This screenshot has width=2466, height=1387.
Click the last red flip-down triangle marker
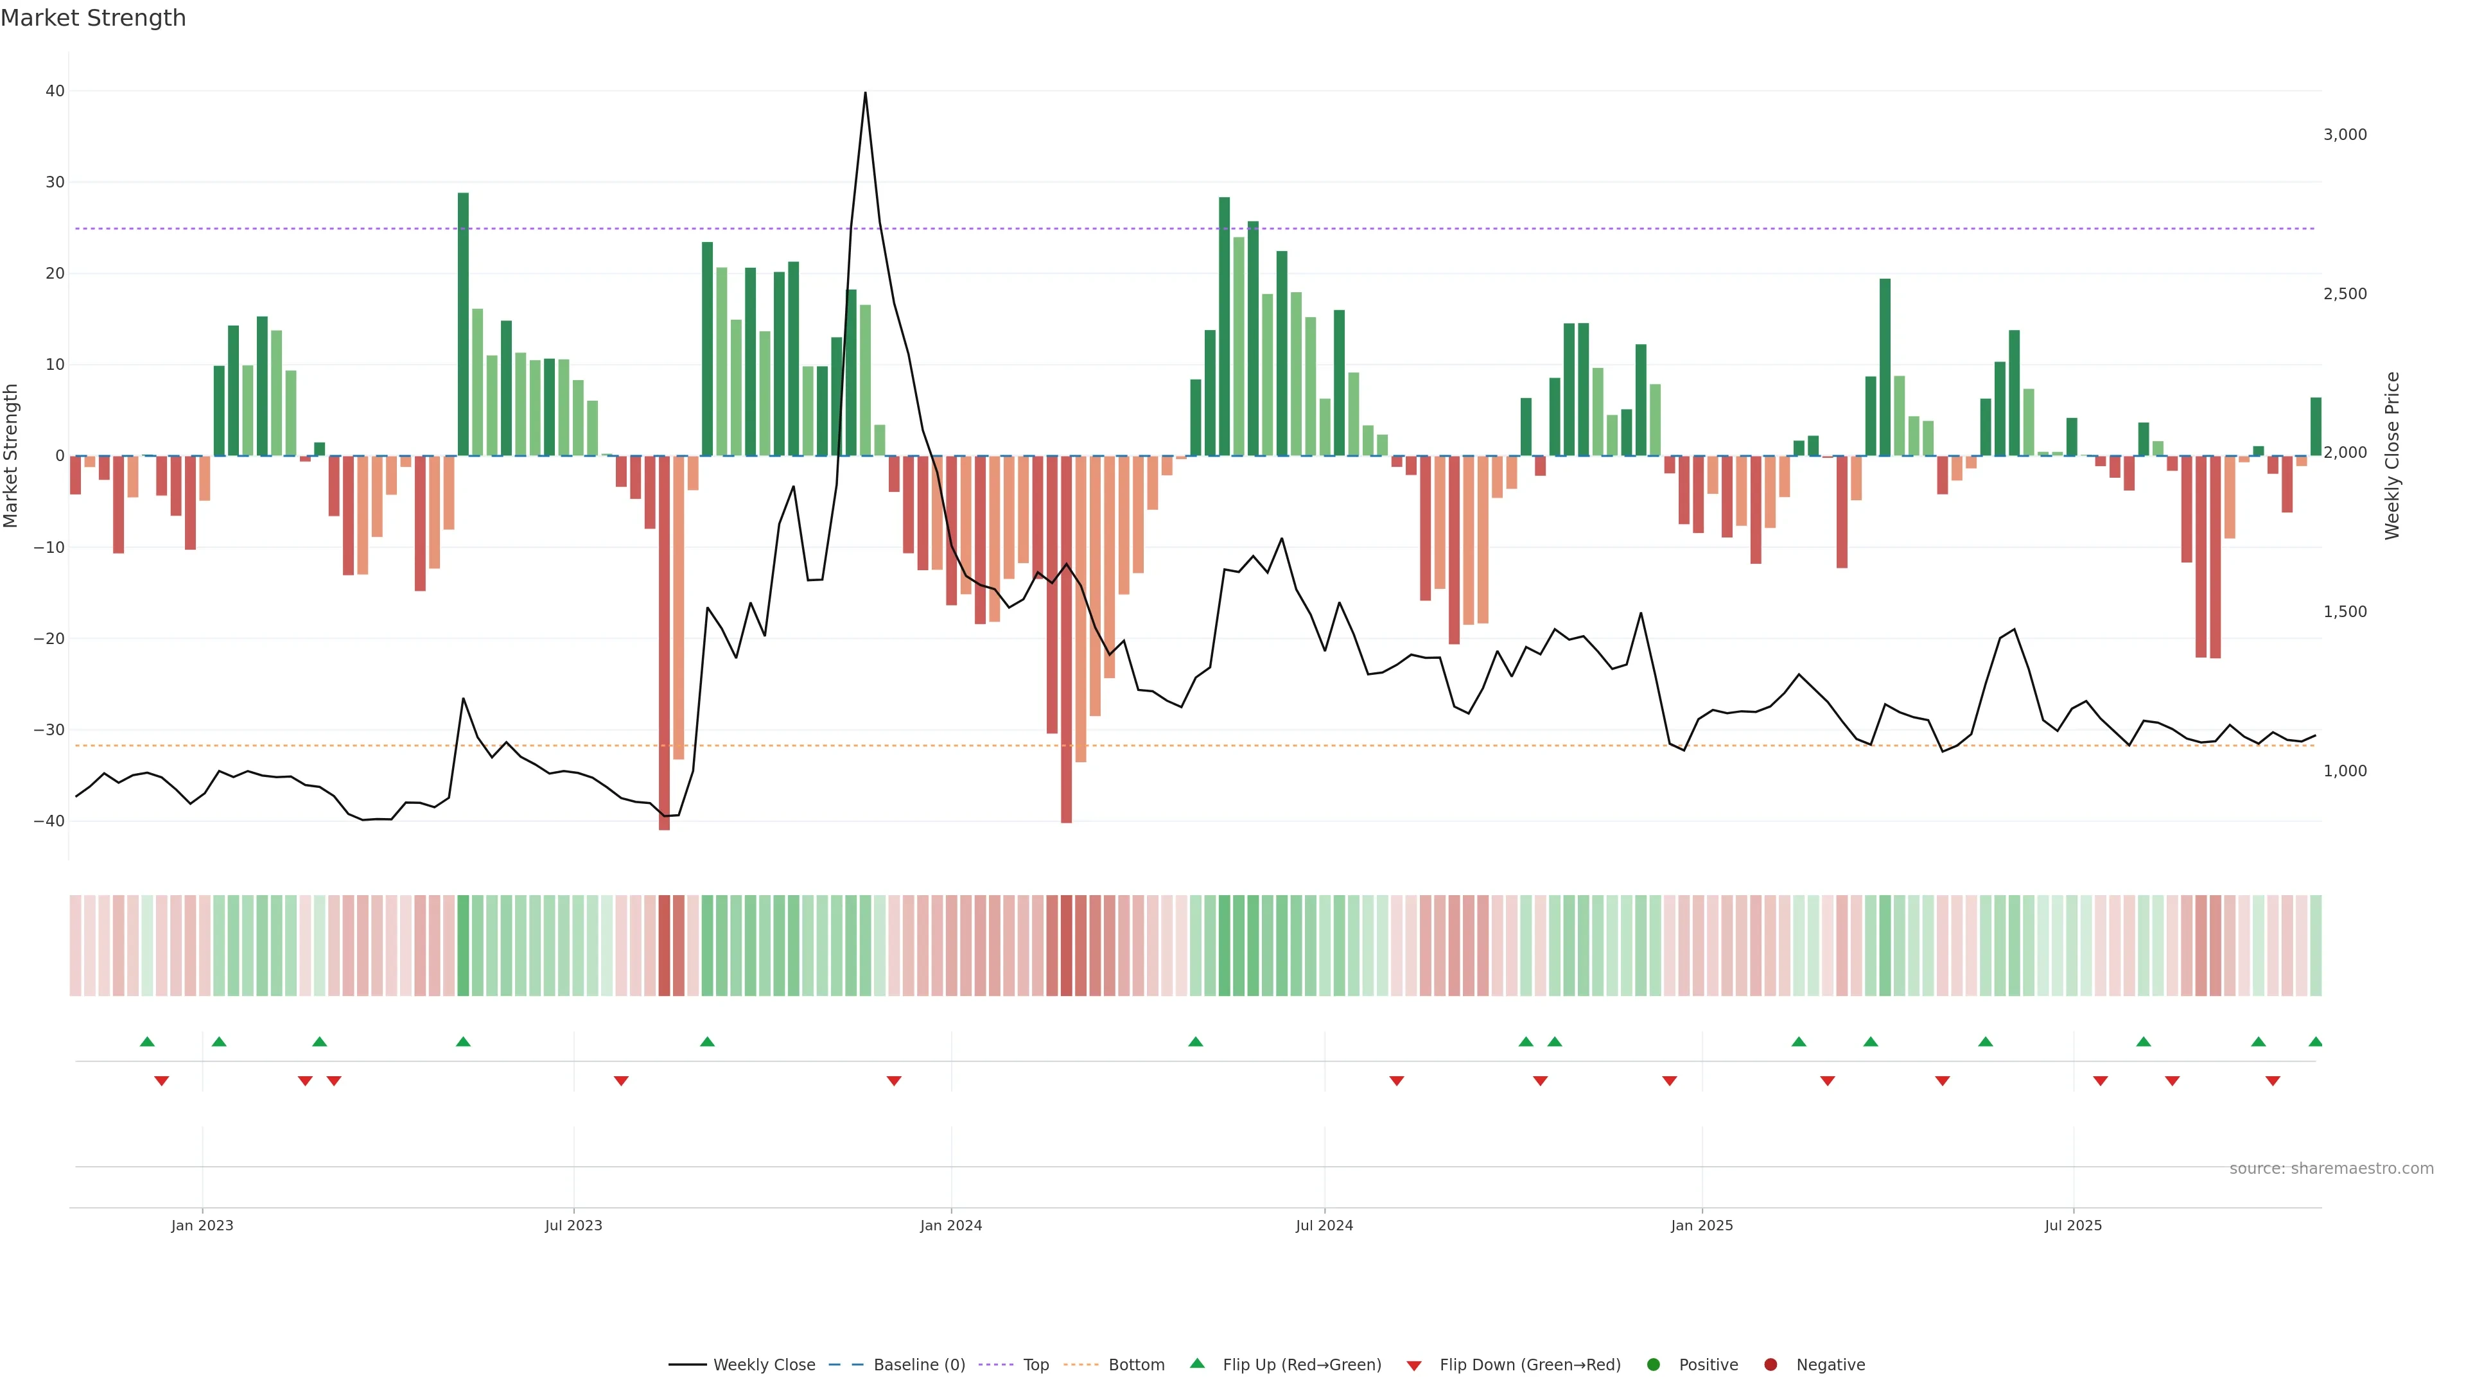point(2273,1081)
